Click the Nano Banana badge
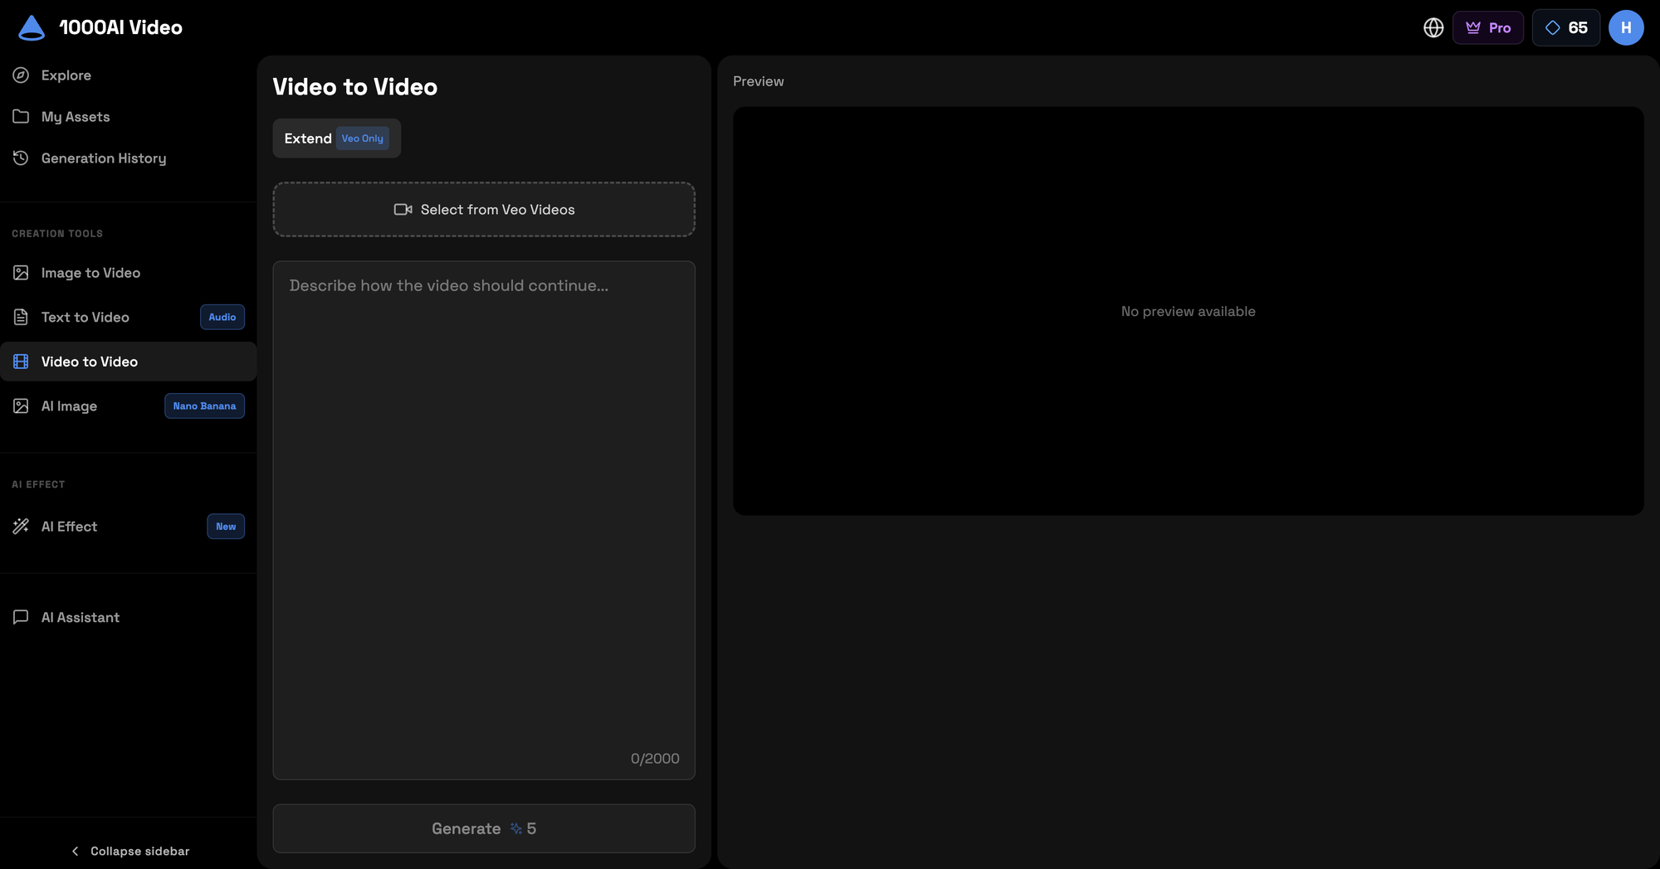Screen dimensions: 1660x869 click(x=204, y=406)
